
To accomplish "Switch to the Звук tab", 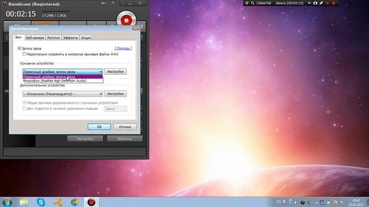I will tap(18, 37).
